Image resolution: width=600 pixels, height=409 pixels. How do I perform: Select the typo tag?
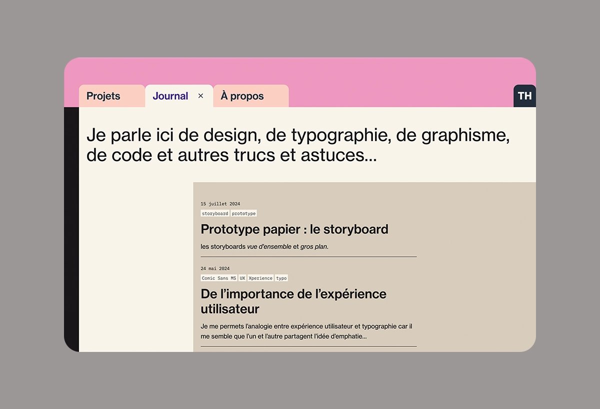(281, 278)
